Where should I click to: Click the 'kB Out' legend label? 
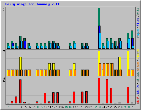click(138, 77)
